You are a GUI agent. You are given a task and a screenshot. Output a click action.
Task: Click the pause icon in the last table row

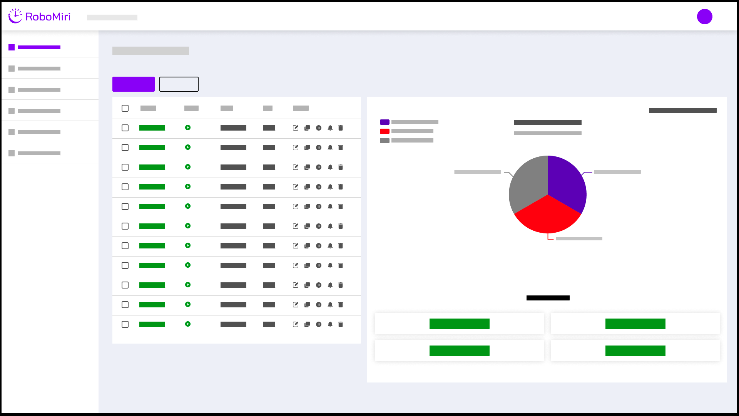click(x=319, y=324)
